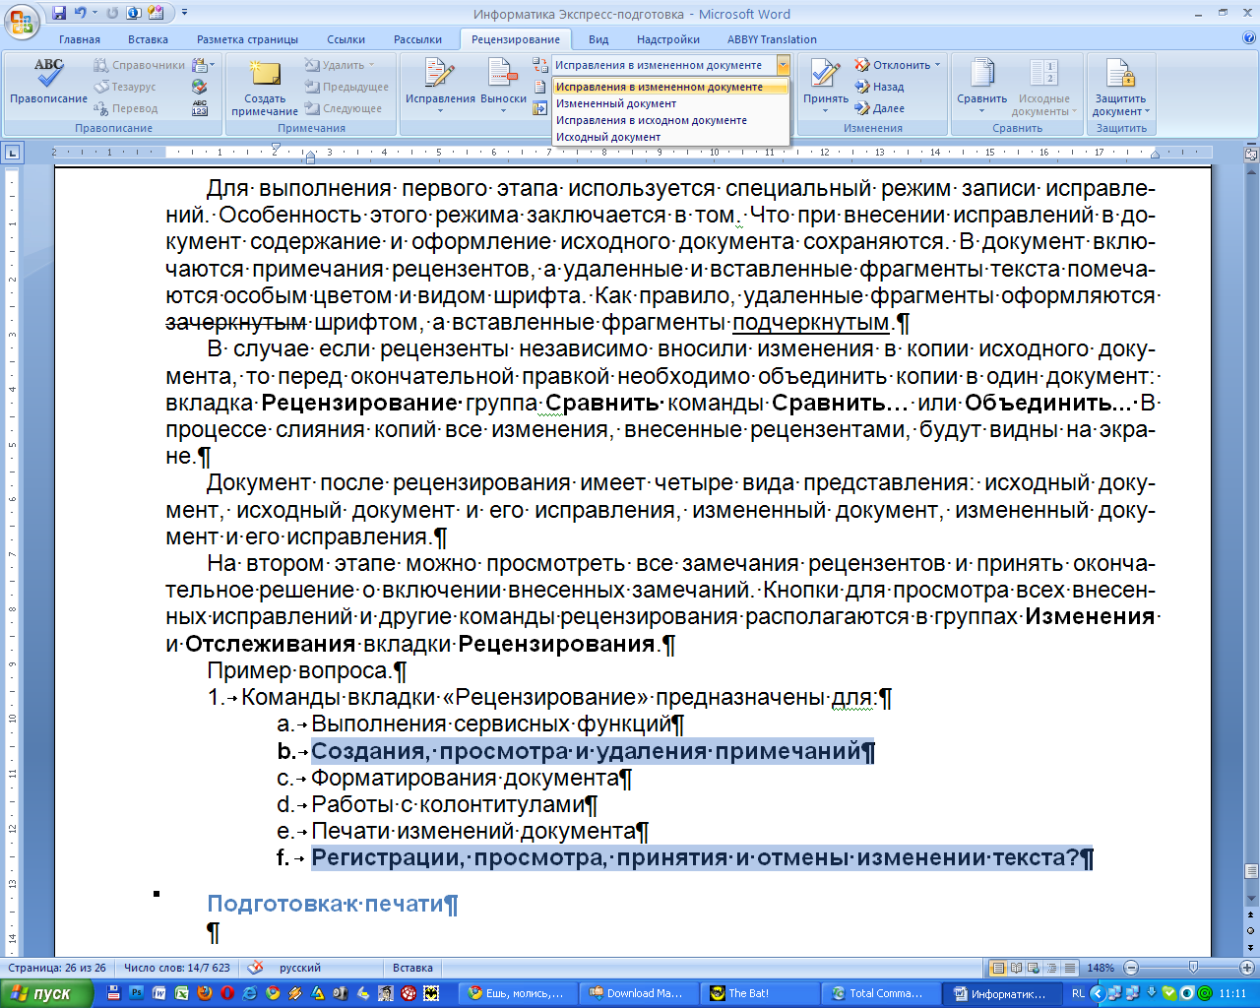Open the Ссылки tab
Screen dimensions: 1260x1008
(346, 39)
